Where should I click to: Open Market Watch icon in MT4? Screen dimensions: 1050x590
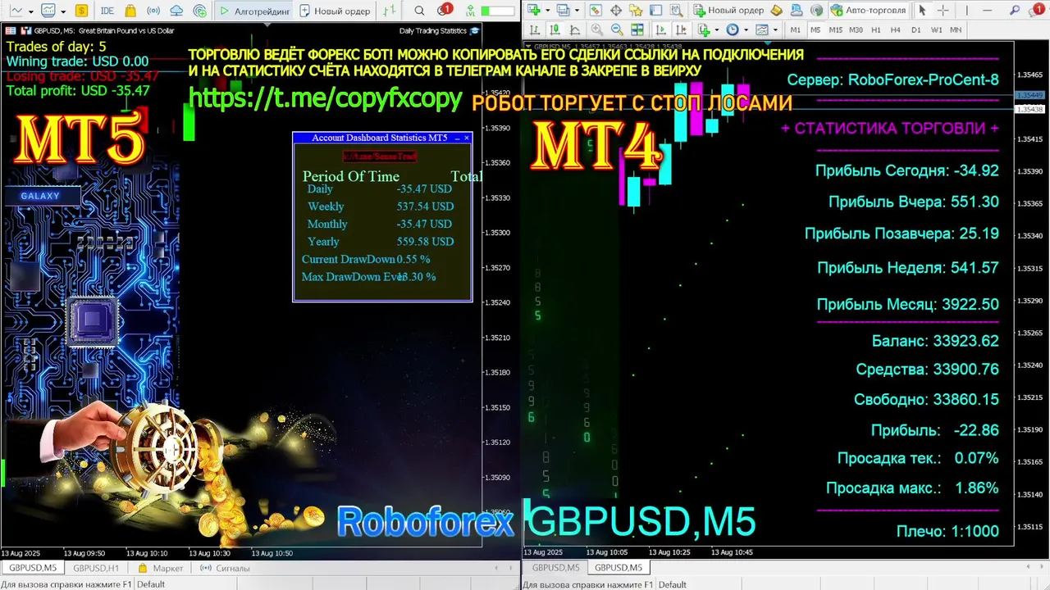pyautogui.click(x=596, y=10)
